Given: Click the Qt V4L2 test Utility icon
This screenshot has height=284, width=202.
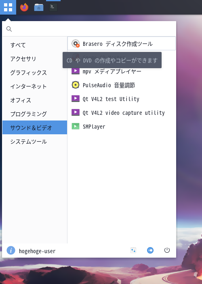Looking at the screenshot, I should 76,99.
